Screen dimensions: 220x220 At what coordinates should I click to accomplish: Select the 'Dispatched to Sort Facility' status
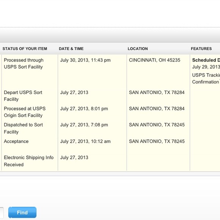tap(23, 128)
